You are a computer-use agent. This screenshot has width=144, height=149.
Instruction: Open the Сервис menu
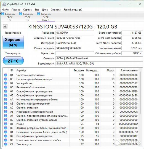tap(27, 10)
